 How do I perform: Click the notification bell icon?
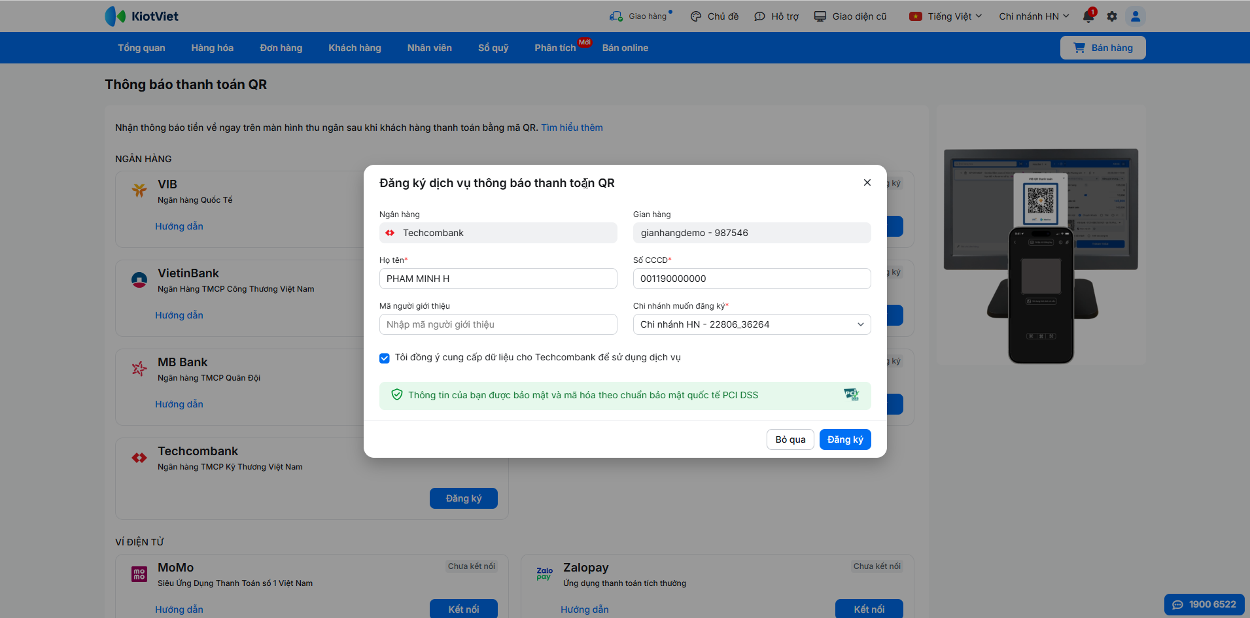coord(1088,16)
